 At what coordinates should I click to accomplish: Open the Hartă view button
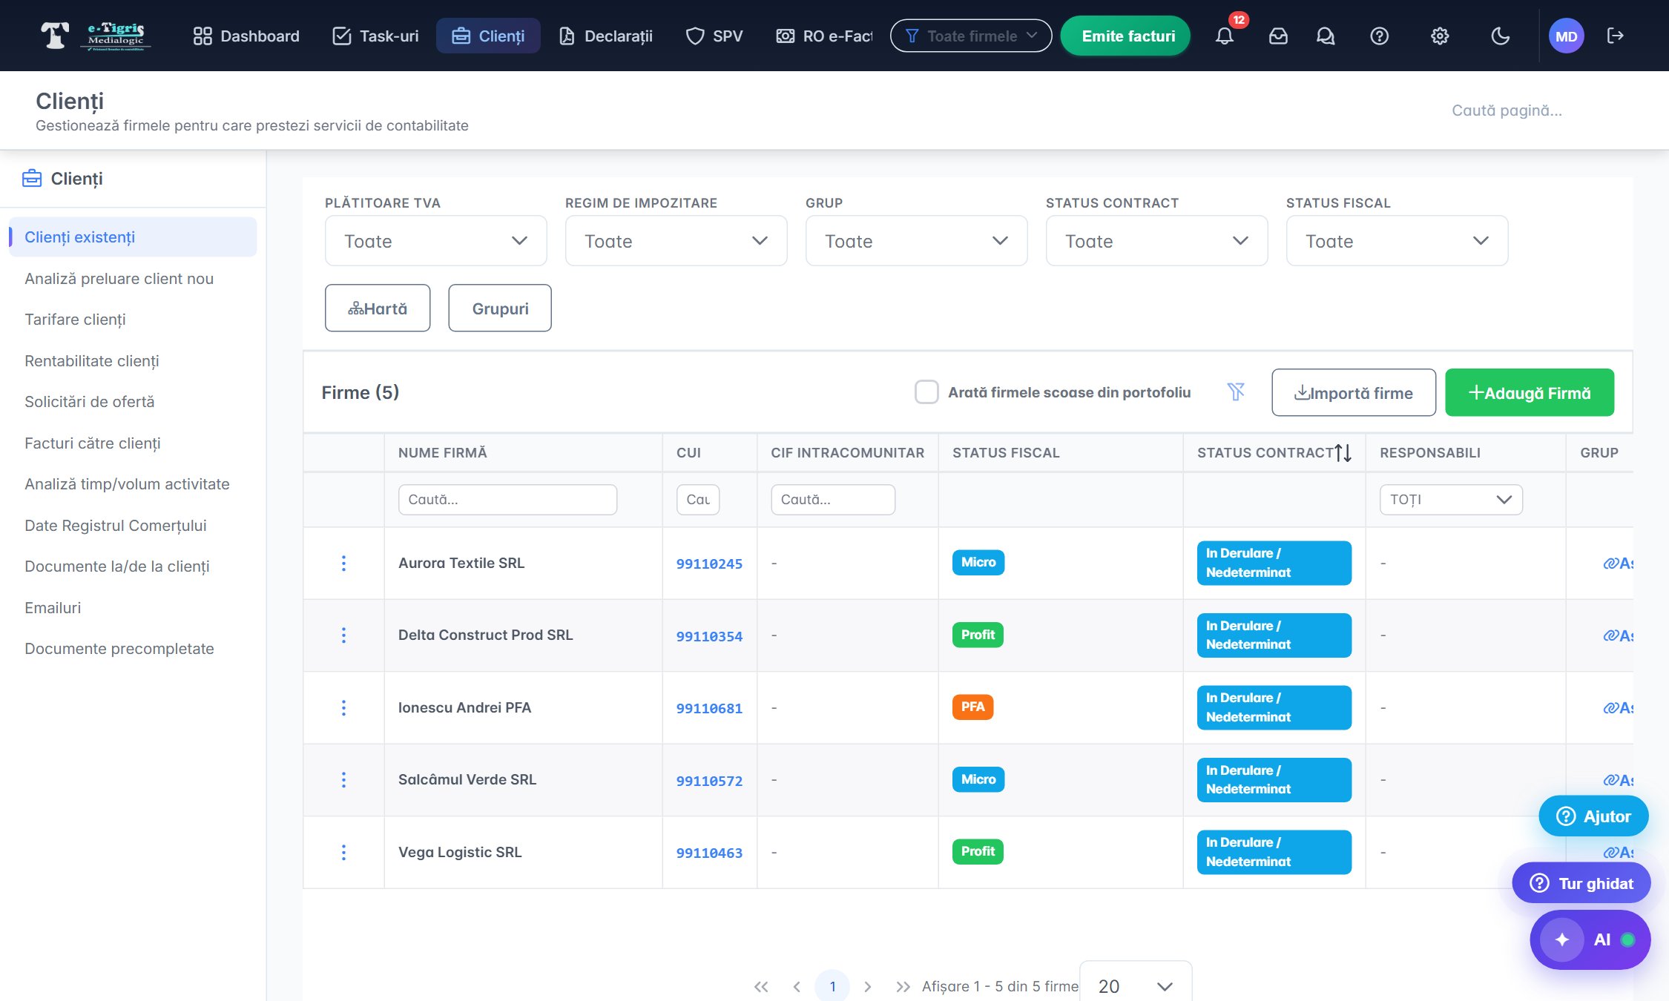click(378, 308)
